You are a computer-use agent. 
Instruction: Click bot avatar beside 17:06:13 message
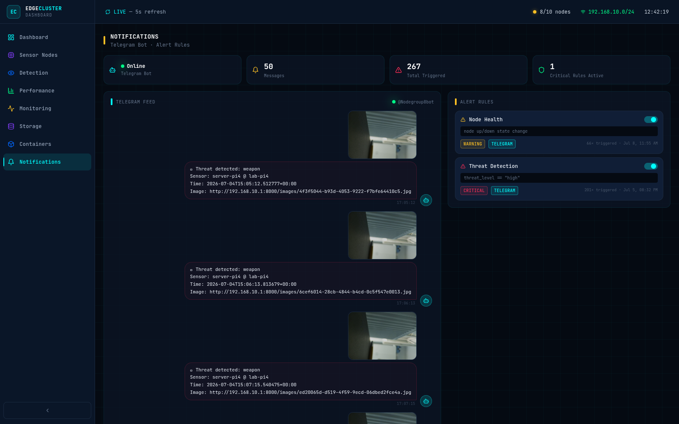[426, 301]
